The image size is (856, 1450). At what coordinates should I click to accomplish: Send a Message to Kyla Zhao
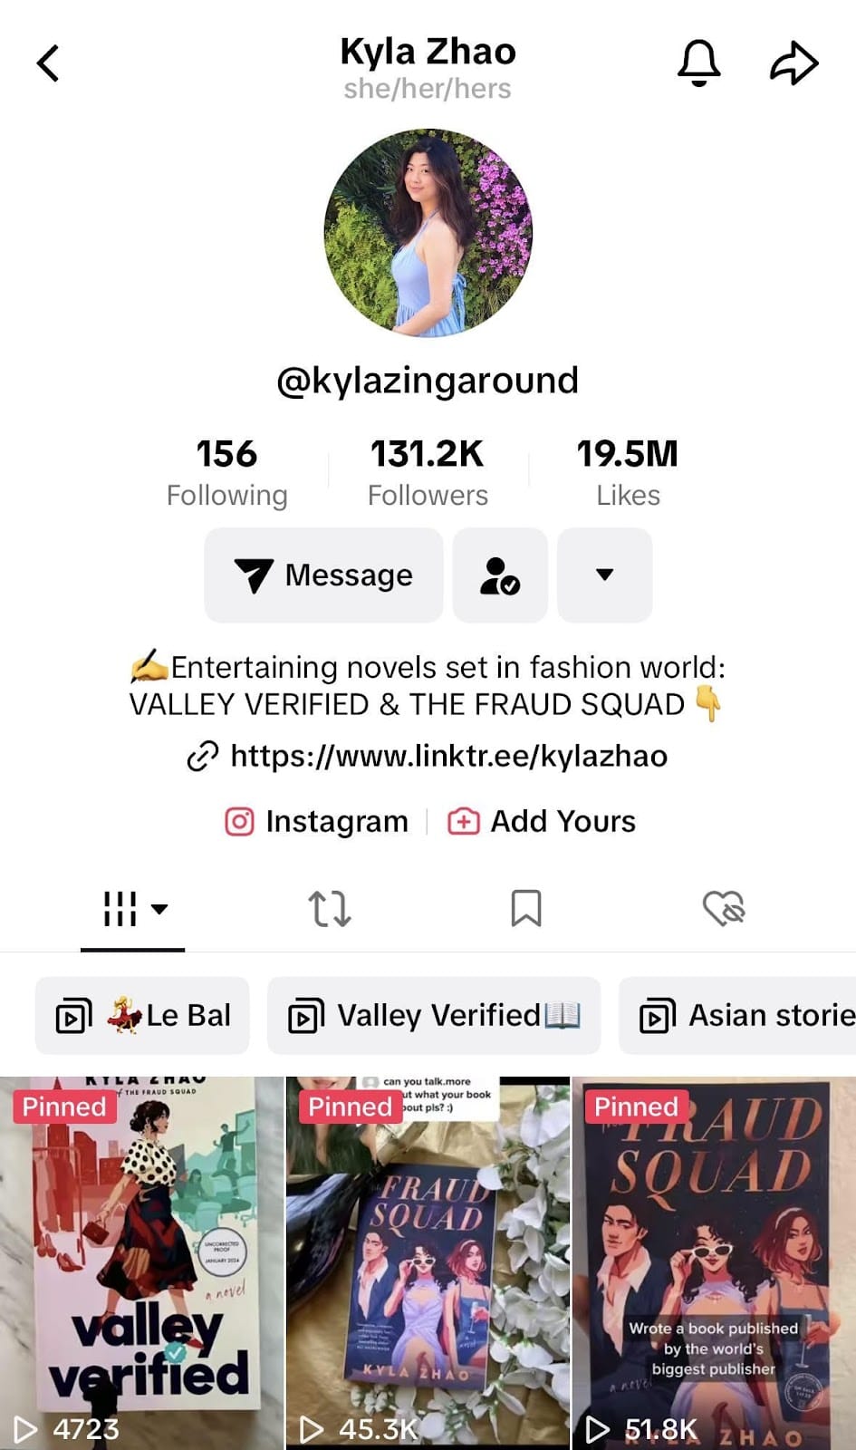coord(323,575)
